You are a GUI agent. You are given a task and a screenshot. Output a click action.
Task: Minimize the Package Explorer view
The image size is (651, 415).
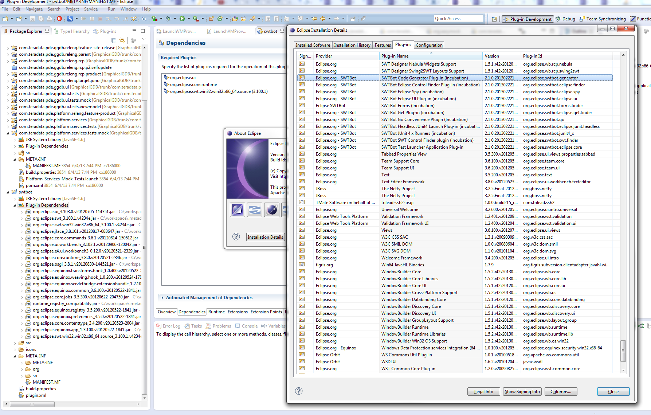[x=134, y=31]
